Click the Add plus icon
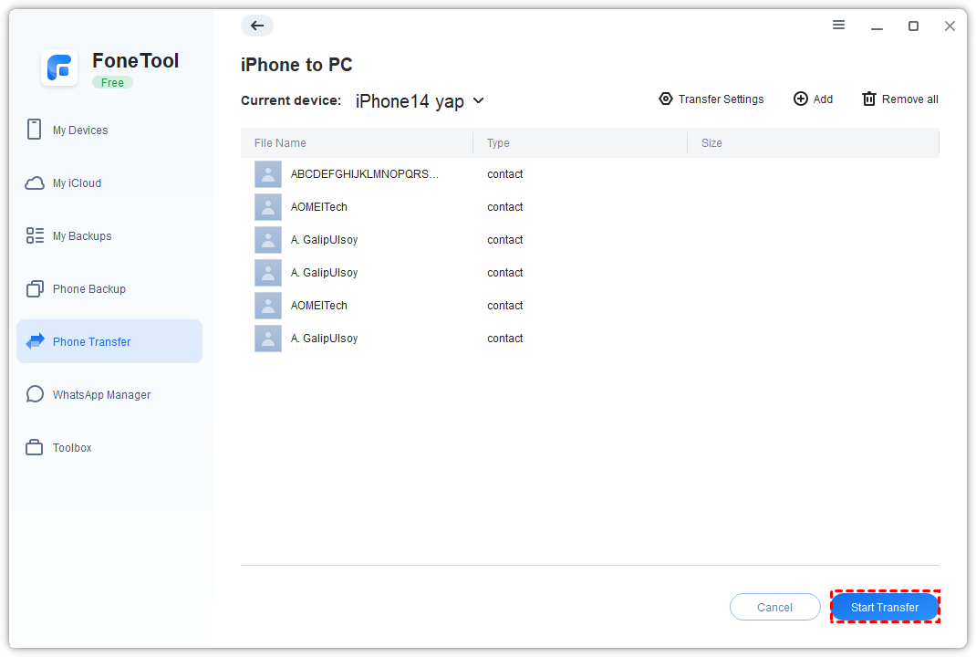 point(801,99)
